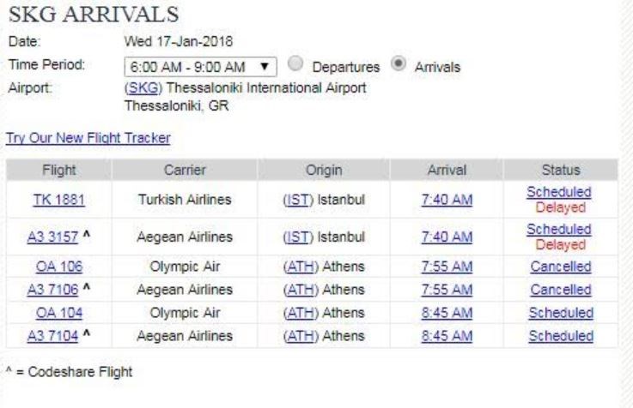Image resolution: width=633 pixels, height=408 pixels.
Task: Click 7:40 AM arrival for TK 1881
Action: [451, 200]
